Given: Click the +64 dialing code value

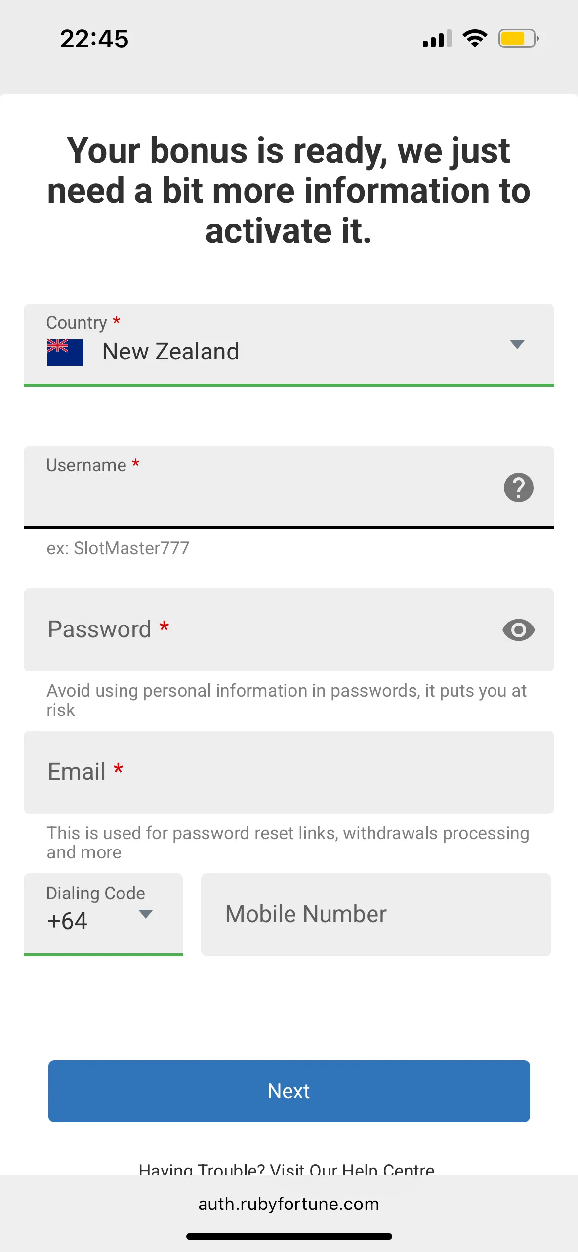Looking at the screenshot, I should [x=68, y=921].
